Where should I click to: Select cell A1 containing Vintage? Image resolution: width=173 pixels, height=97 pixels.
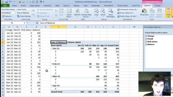coord(9,30)
